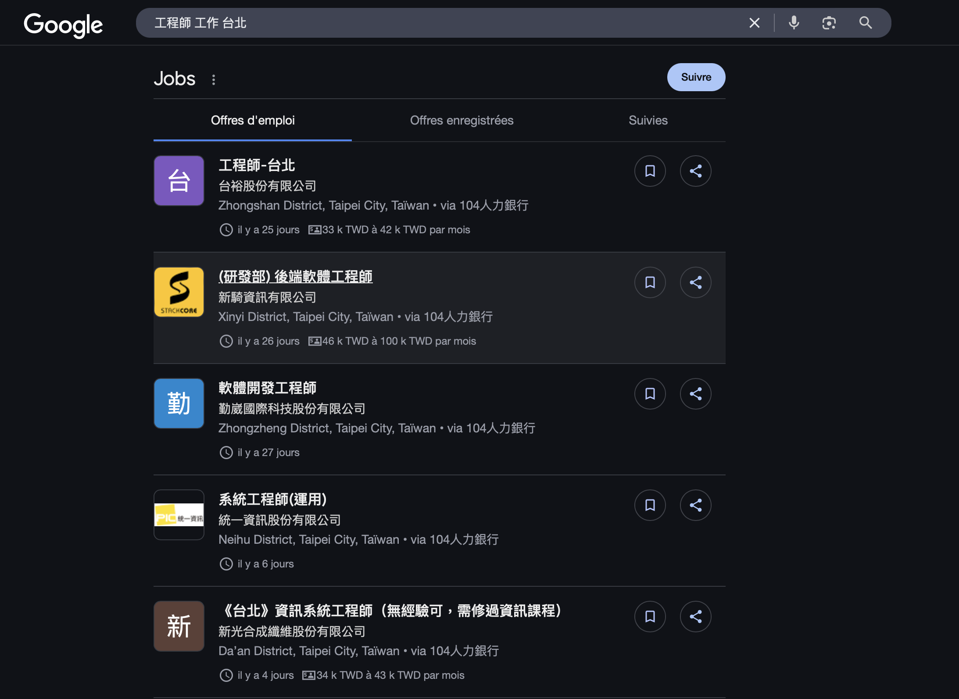Screen dimensions: 959x699
Task: Start voice search with microphone icon
Action: (x=794, y=23)
